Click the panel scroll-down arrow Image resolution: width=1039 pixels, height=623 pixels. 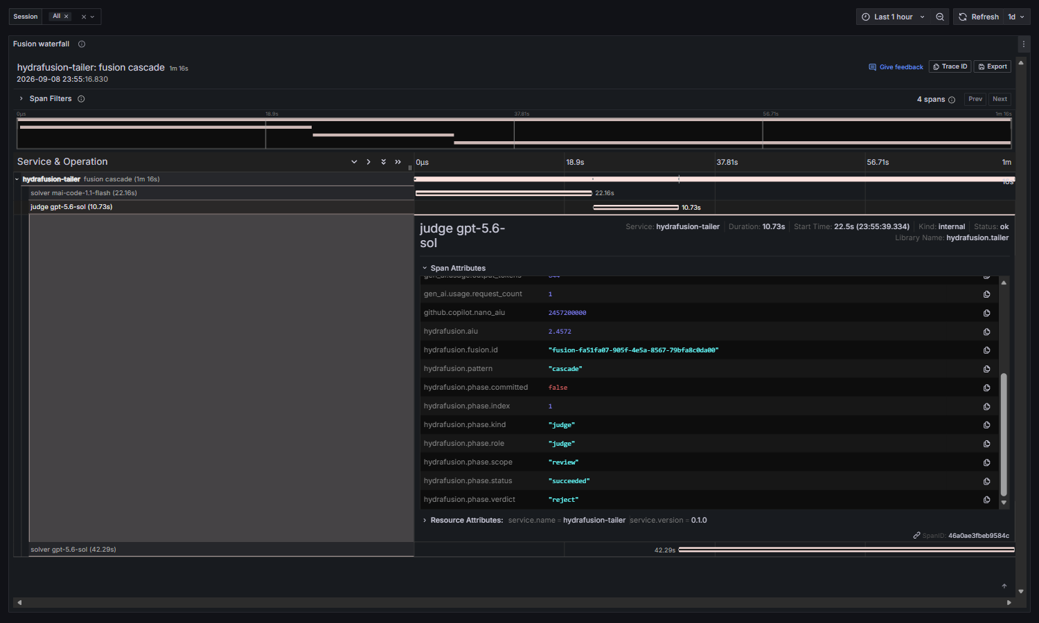[1021, 592]
